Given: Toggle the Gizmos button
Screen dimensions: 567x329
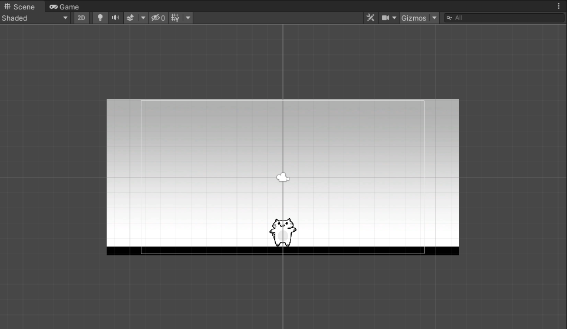Looking at the screenshot, I should click(x=414, y=18).
